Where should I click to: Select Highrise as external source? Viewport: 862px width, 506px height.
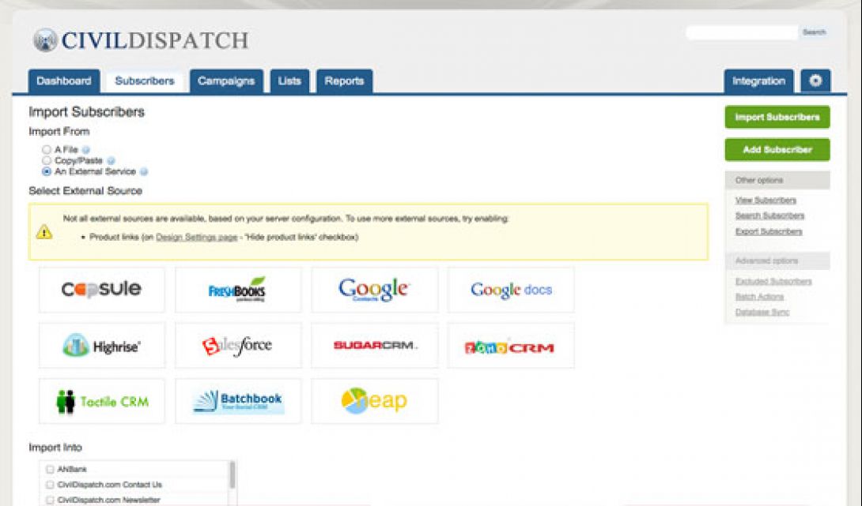[x=102, y=345]
